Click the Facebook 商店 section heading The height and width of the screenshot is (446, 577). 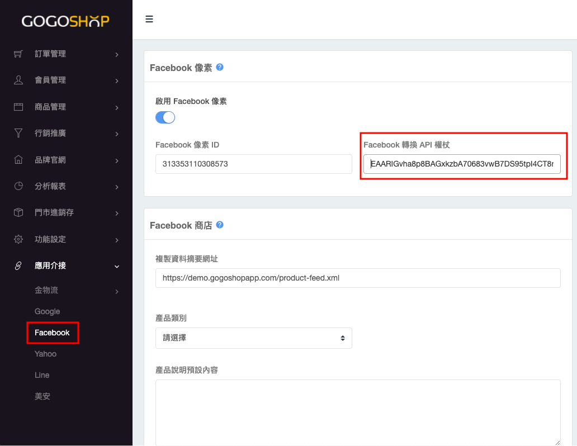point(181,225)
